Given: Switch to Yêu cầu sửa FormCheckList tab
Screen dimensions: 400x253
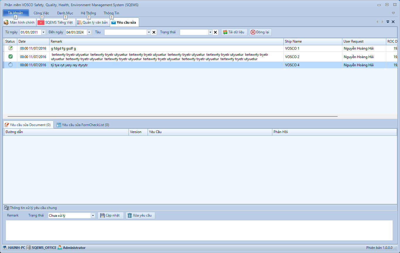Looking at the screenshot, I should click(x=83, y=125).
